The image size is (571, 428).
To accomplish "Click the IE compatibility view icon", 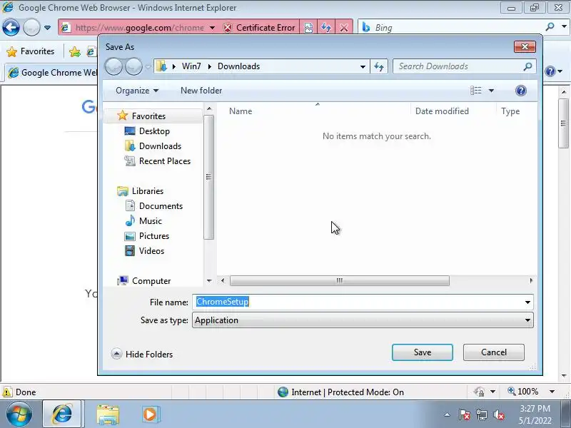I will (x=308, y=28).
